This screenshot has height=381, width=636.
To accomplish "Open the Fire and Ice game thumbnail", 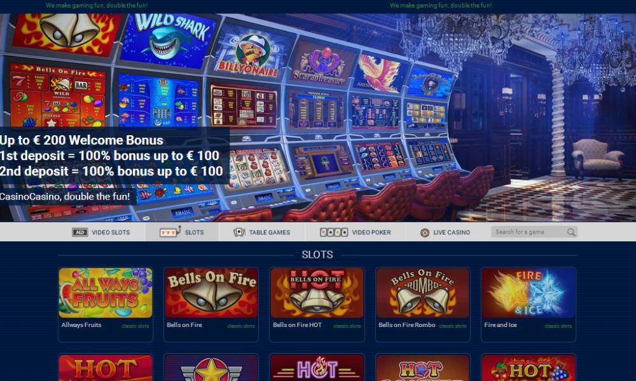I will [529, 292].
